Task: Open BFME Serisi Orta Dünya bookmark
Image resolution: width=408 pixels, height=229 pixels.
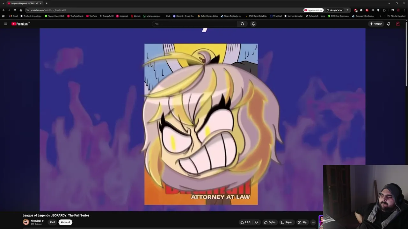Action: [x=256, y=16]
